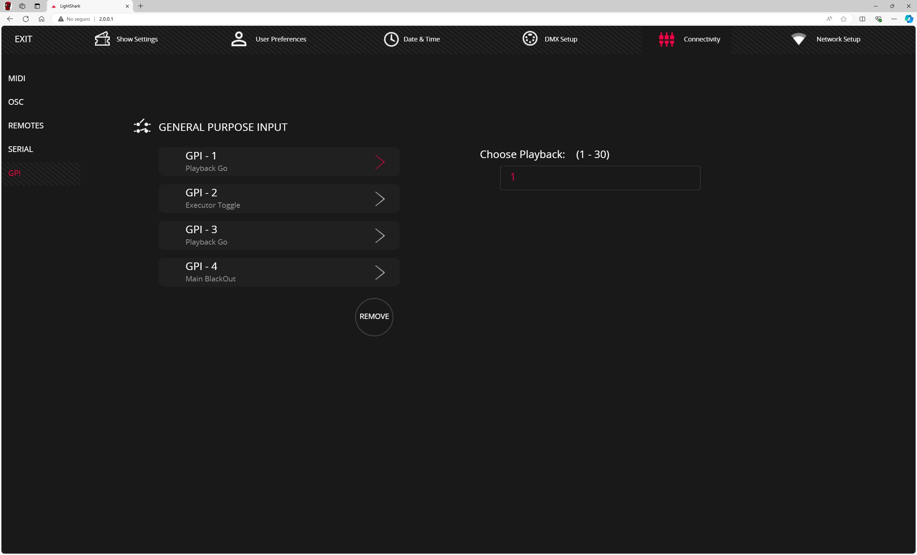
Task: Open the workspaces icon in title bar
Action: click(x=22, y=6)
